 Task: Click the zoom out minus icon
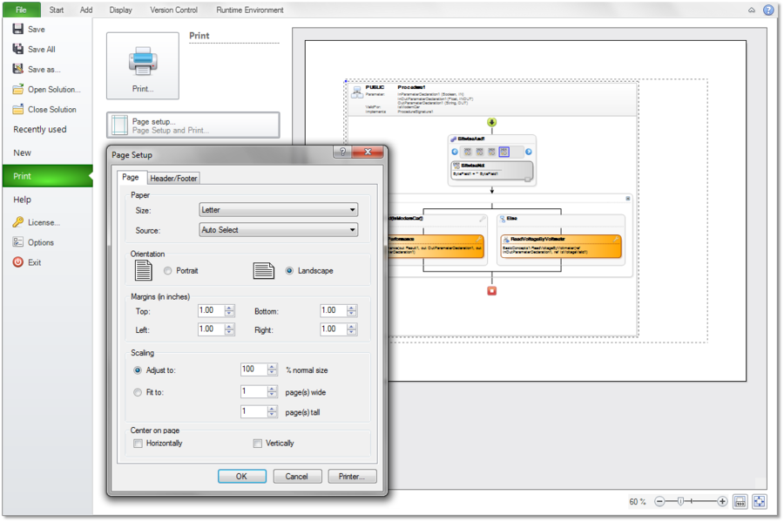[x=659, y=502]
